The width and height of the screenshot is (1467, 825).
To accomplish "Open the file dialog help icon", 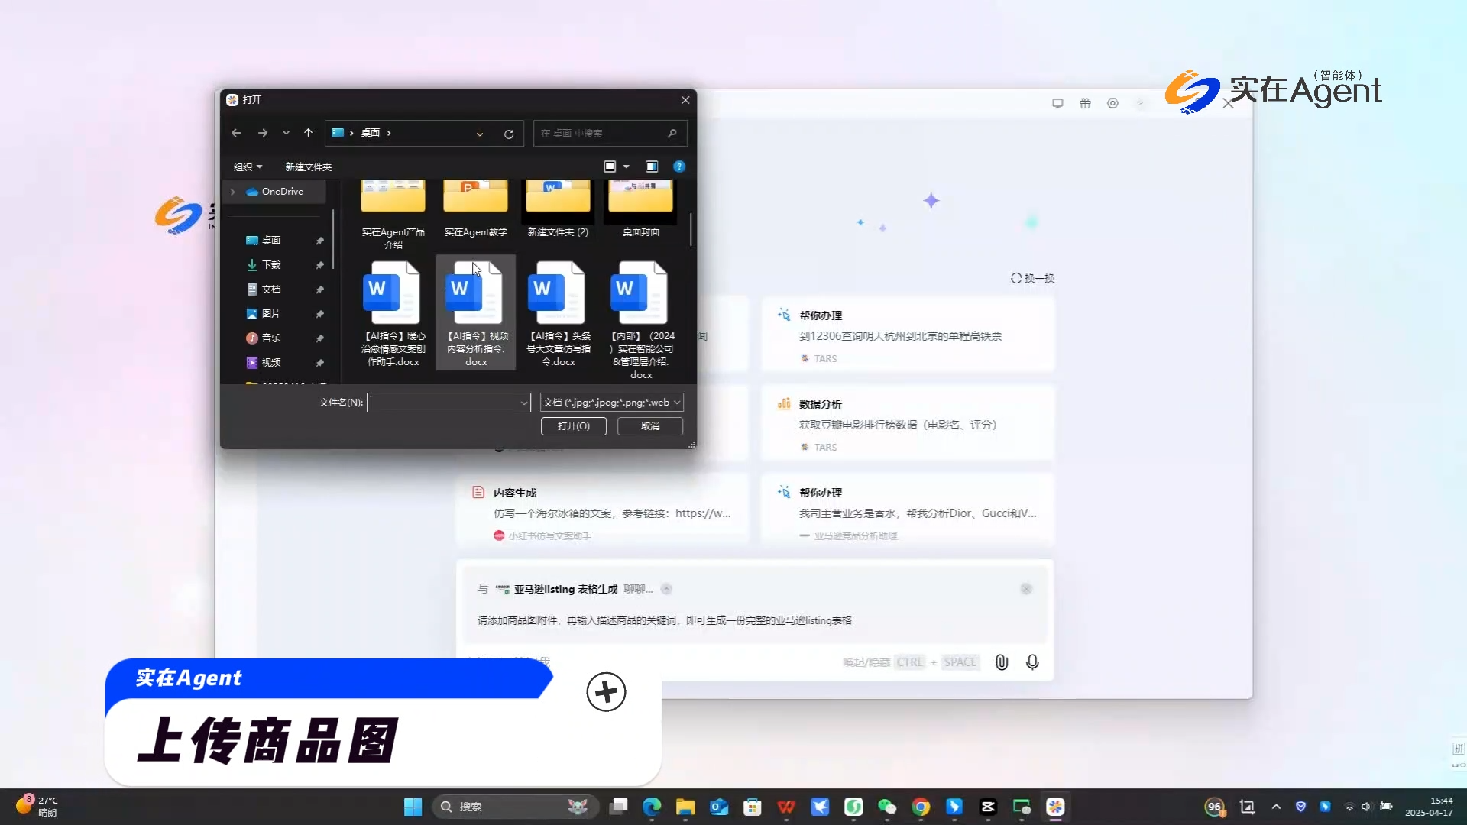I will tap(678, 167).
